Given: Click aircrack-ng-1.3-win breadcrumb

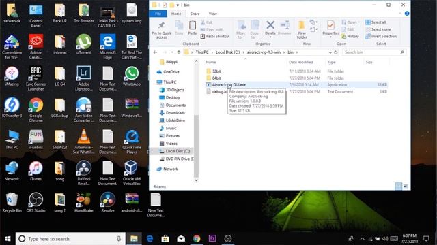Looking at the screenshot, I should click(x=264, y=52).
